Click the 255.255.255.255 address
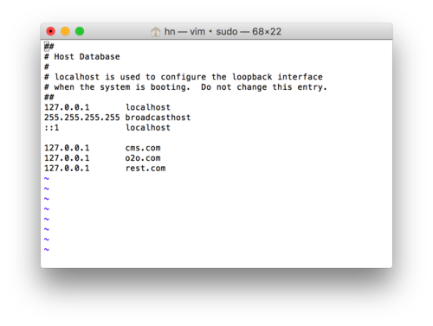 [x=82, y=118]
